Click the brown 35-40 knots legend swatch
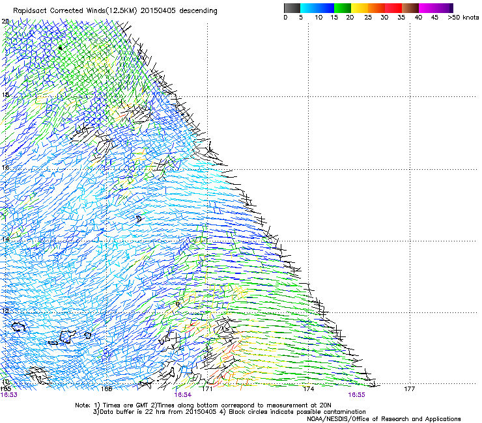Screen dimensions: 482x423 pos(410,8)
